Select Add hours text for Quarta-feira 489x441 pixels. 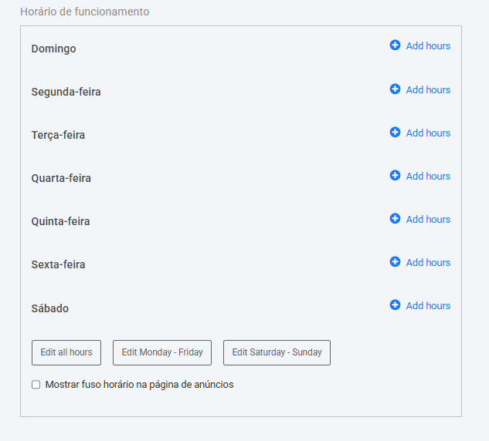(428, 177)
